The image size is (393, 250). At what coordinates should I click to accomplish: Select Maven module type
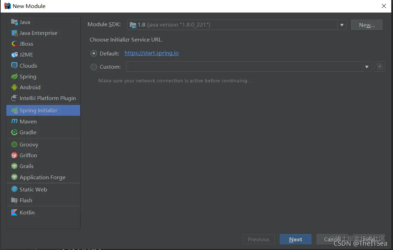(x=43, y=121)
